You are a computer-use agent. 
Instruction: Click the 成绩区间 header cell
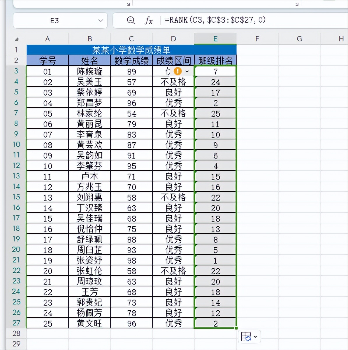pos(173,60)
